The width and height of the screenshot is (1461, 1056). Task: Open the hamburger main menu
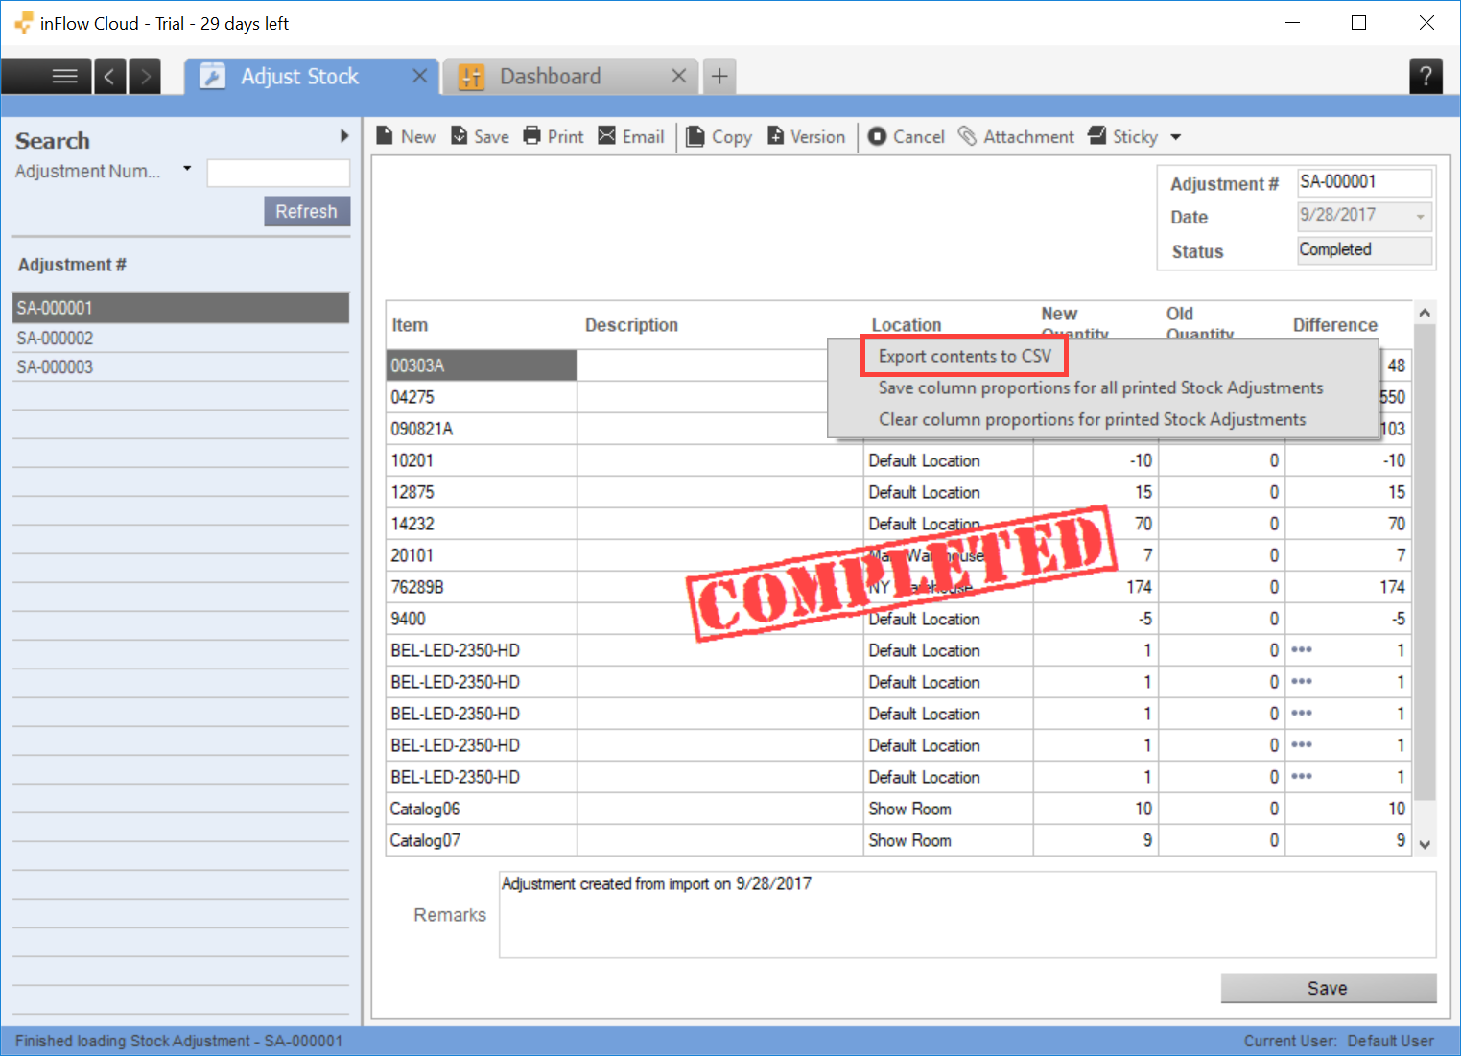(64, 76)
